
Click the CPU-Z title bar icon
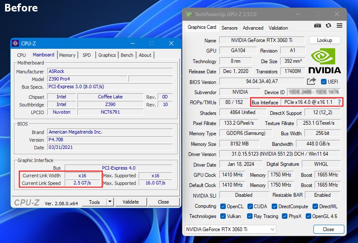pyautogui.click(x=15, y=43)
